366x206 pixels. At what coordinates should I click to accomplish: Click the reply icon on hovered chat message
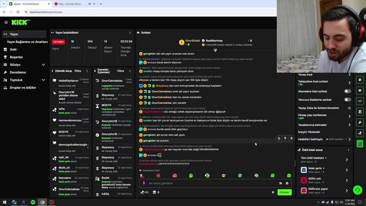click(279, 138)
